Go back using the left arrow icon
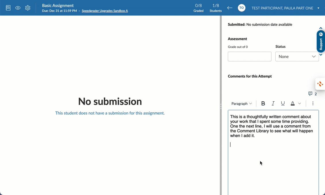 (230, 8)
